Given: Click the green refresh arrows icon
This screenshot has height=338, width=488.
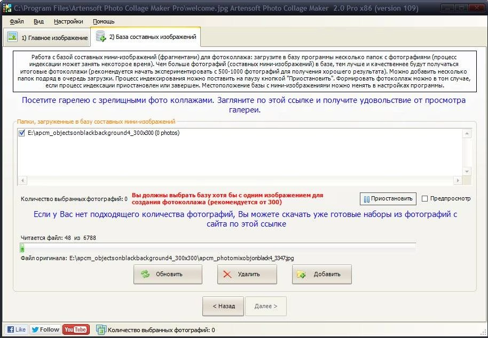Looking at the screenshot, I should (145, 275).
